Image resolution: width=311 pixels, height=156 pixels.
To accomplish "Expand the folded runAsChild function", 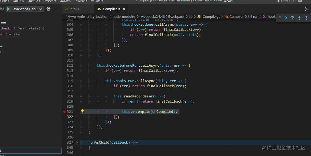I will [77, 143].
